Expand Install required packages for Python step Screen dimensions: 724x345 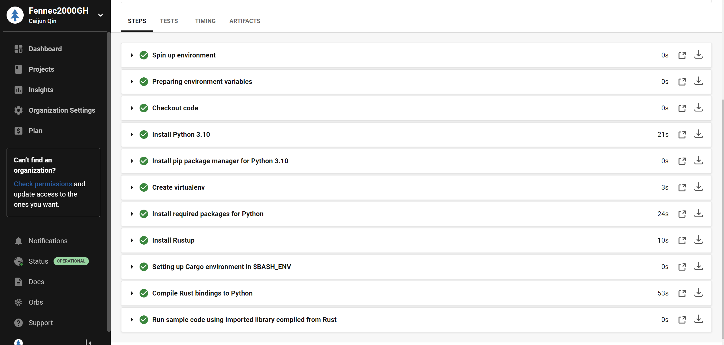[x=132, y=214]
